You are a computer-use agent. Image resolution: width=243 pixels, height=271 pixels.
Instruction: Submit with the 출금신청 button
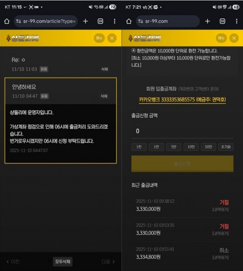click(182, 163)
